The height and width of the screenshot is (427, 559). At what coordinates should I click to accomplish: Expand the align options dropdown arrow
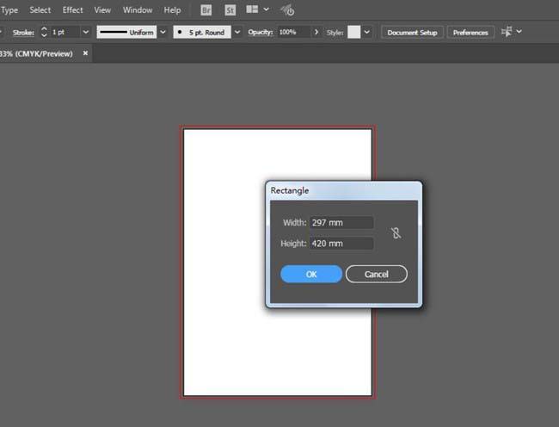coord(519,31)
